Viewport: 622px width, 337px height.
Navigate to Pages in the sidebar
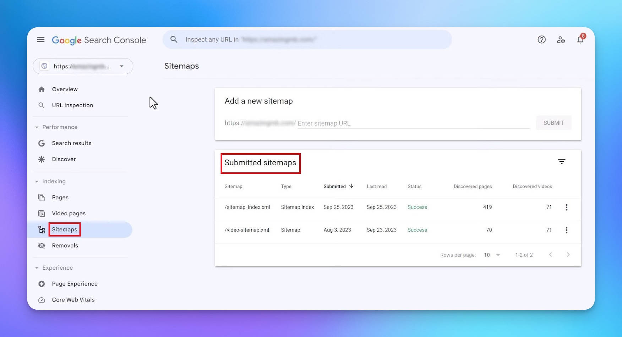click(60, 197)
